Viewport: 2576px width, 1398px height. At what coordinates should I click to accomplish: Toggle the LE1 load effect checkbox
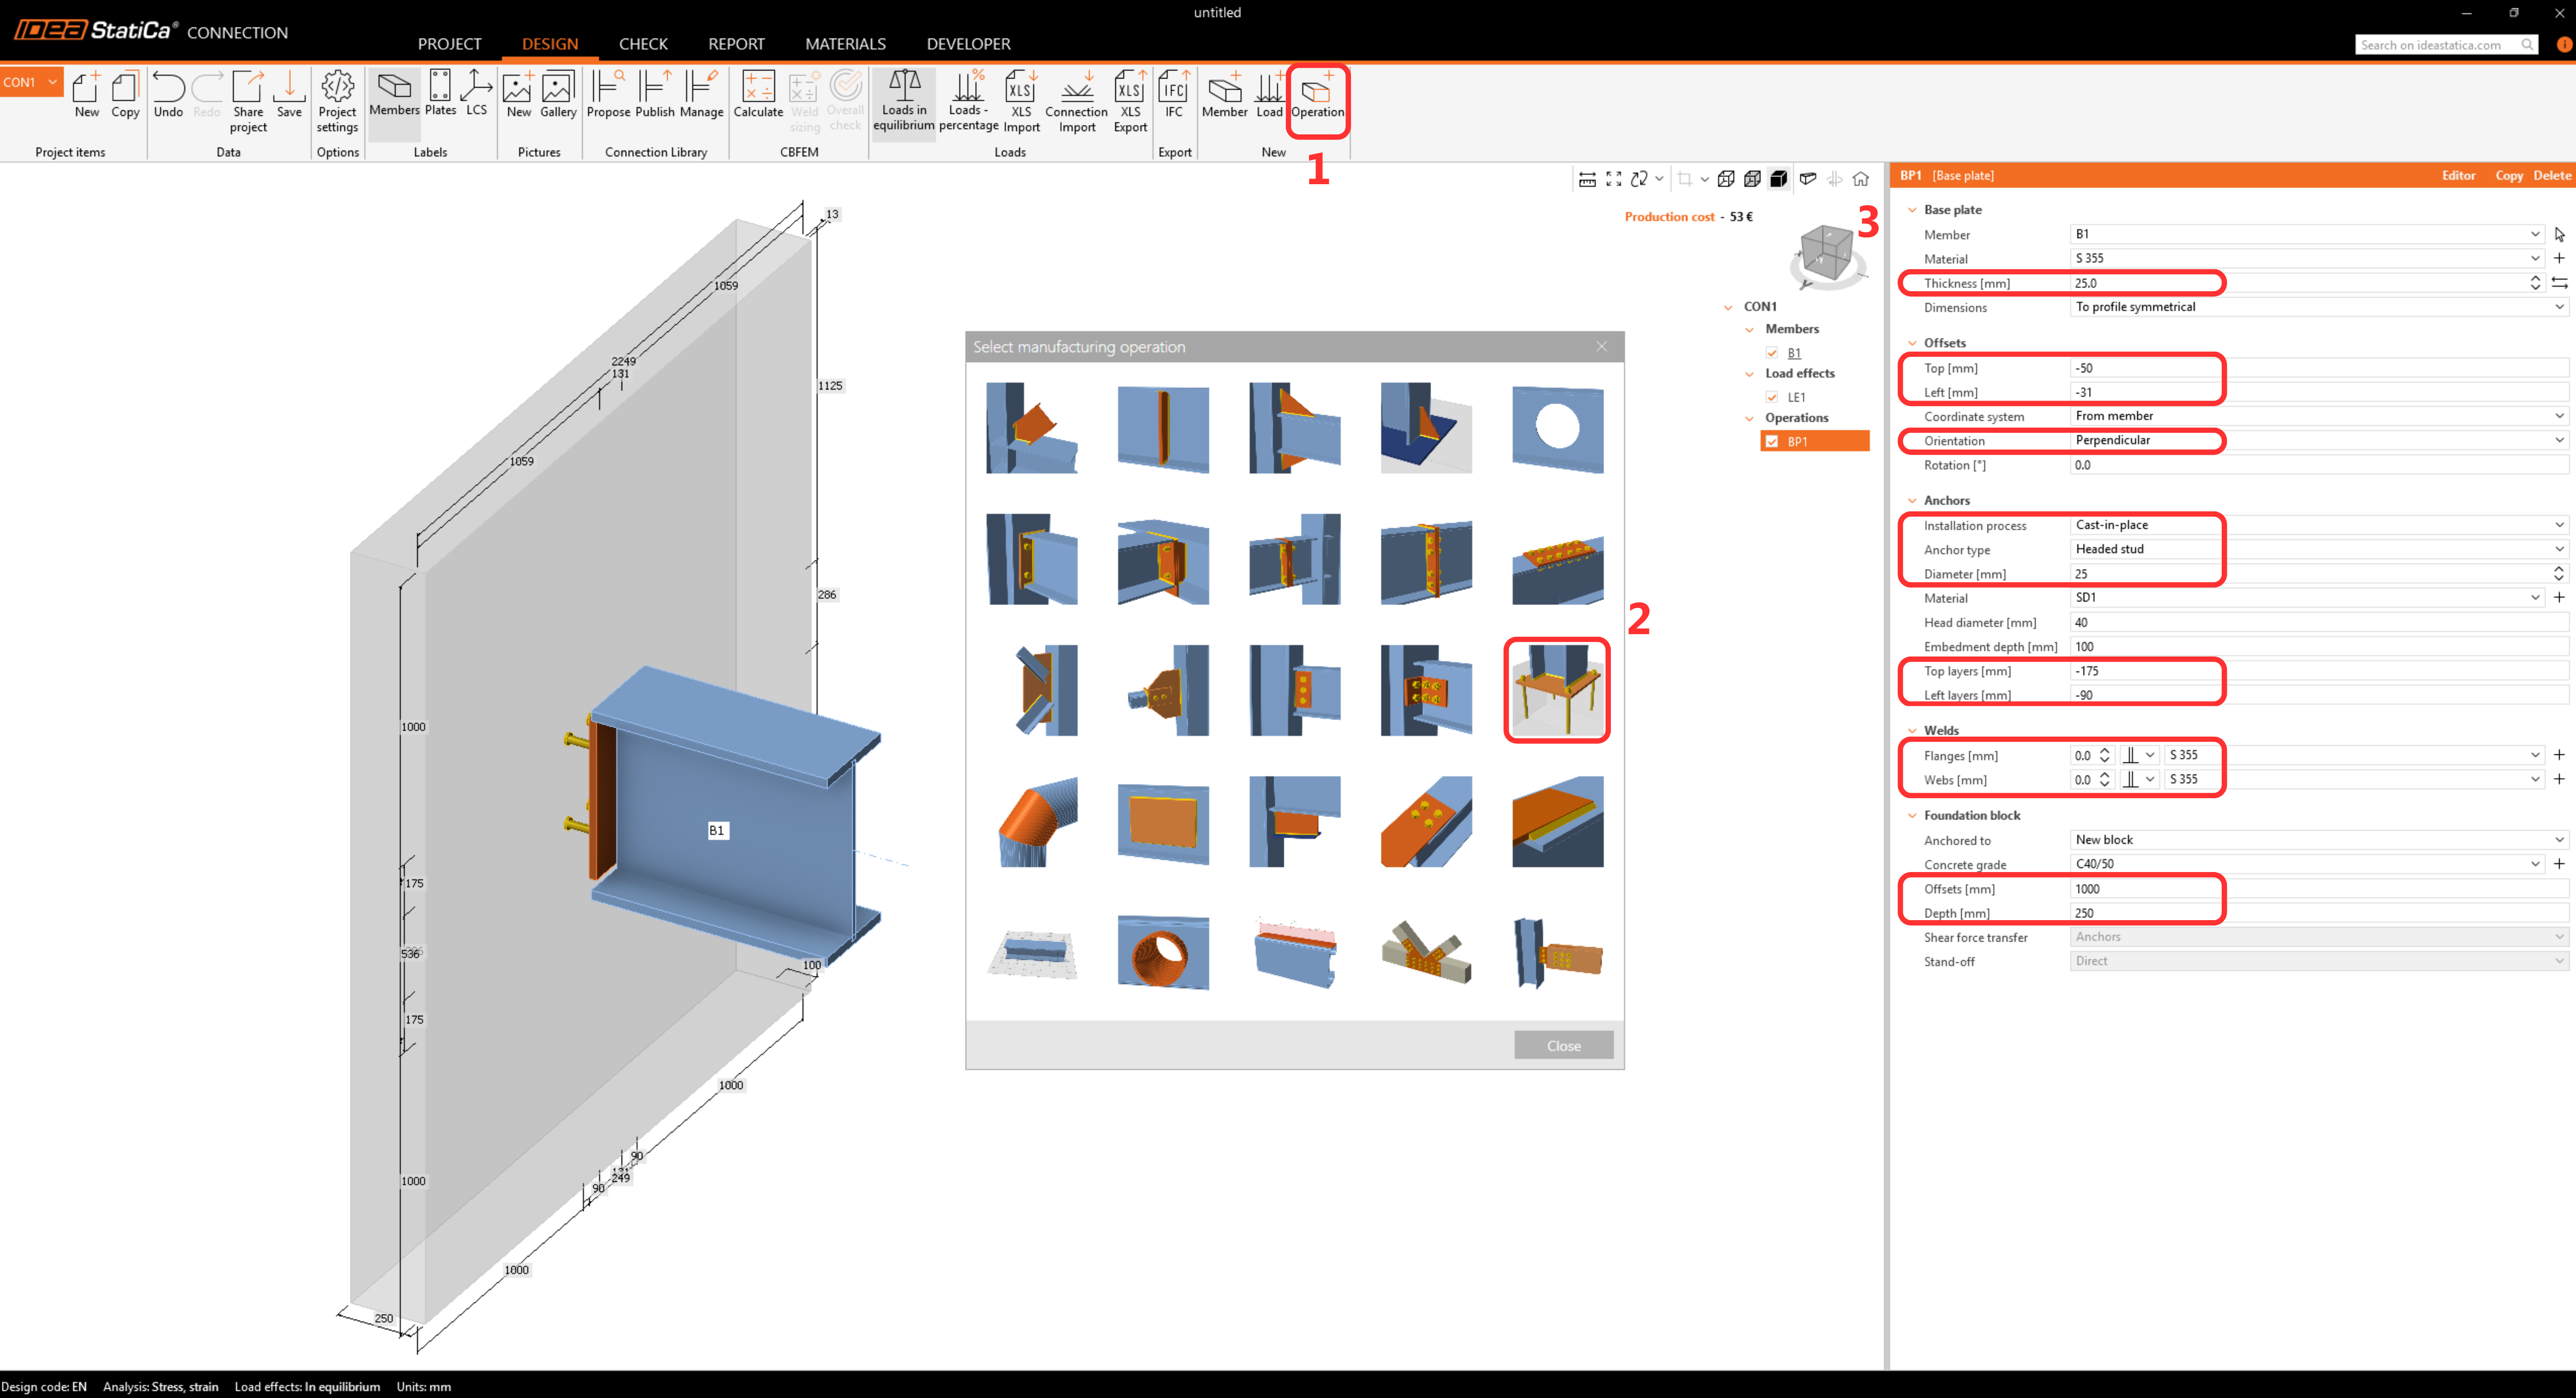[x=1772, y=397]
